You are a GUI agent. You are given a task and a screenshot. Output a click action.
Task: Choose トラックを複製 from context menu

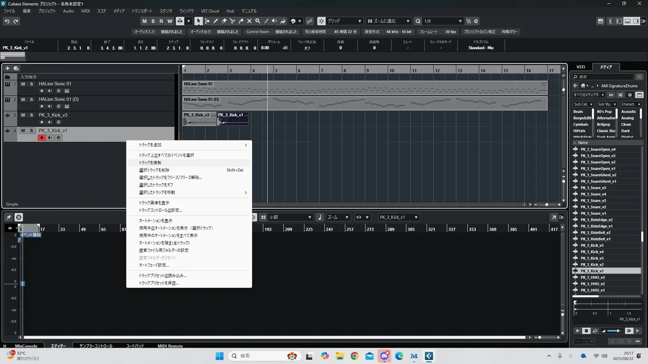point(150,162)
